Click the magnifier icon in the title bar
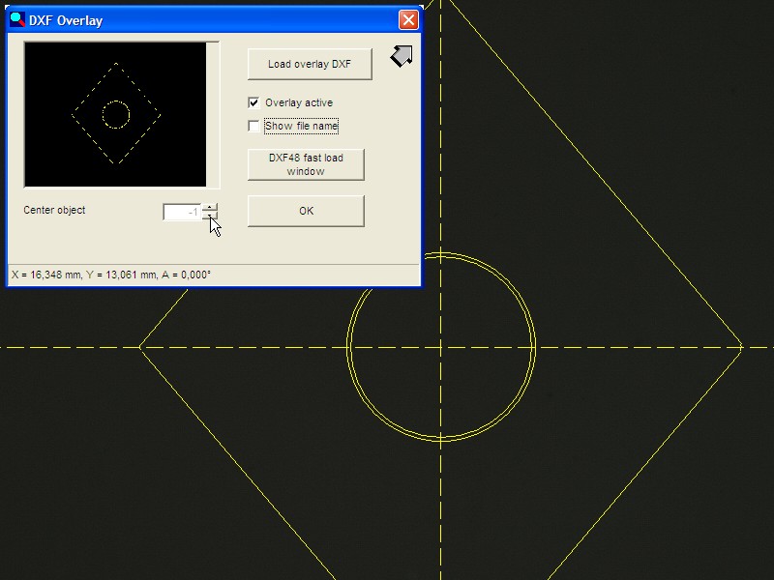 (16, 20)
